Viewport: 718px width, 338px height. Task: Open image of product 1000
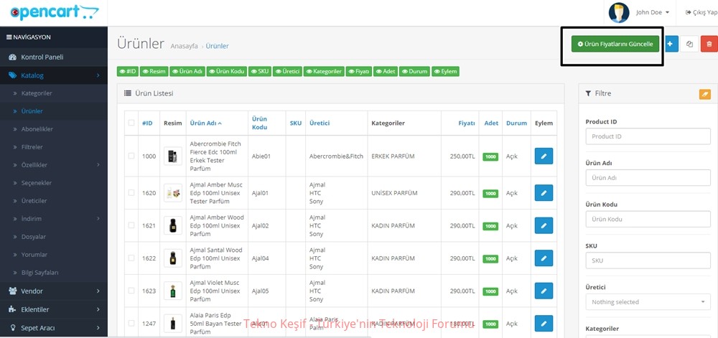(172, 156)
